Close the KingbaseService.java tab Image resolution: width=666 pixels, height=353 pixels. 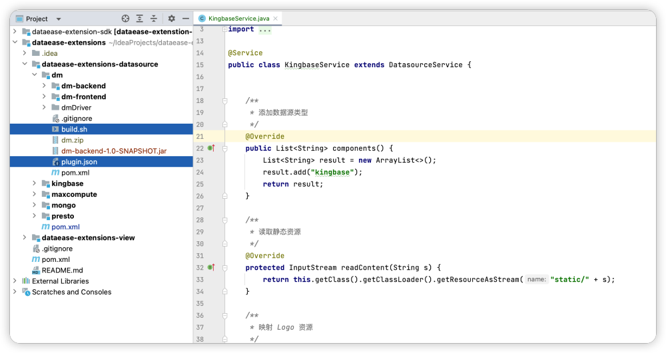coord(276,19)
